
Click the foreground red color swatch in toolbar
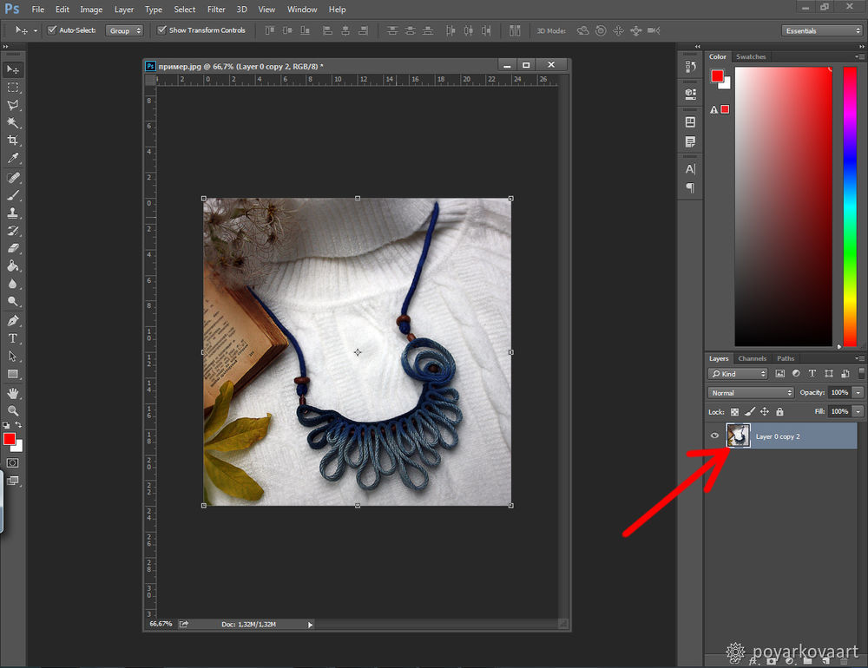click(10, 439)
